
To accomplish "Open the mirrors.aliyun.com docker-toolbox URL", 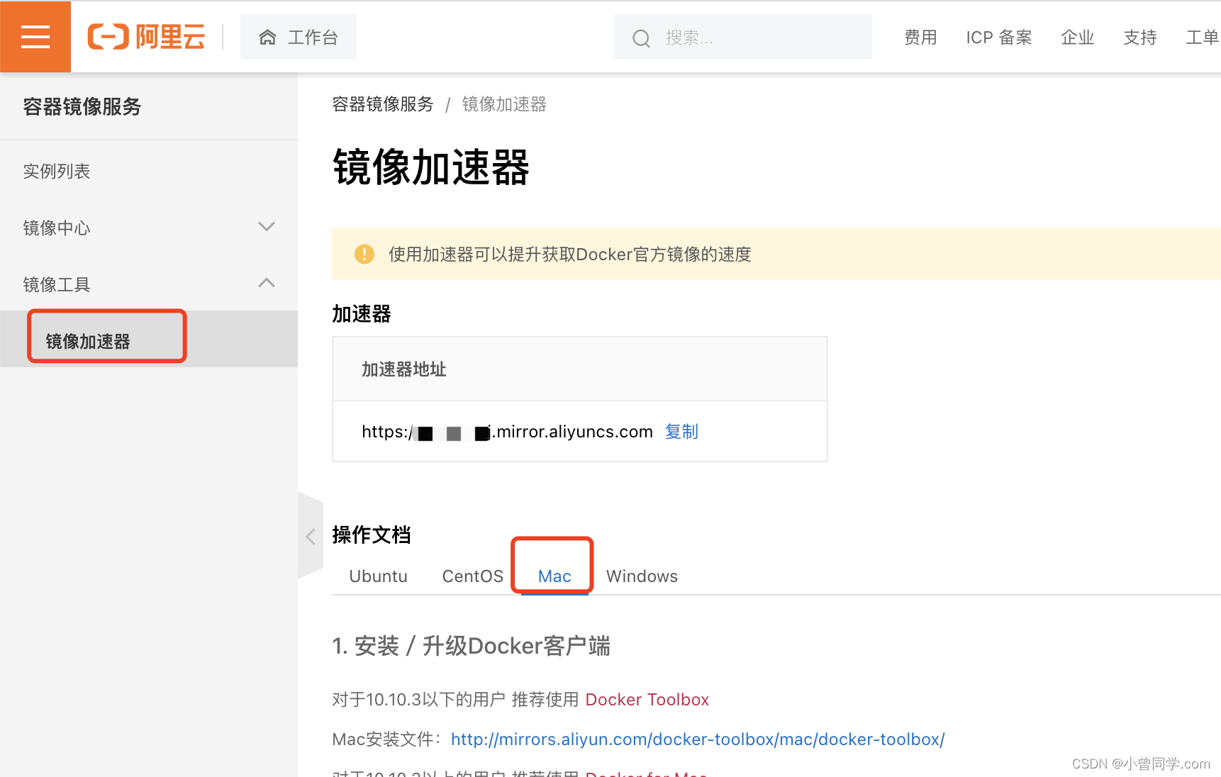I will (x=698, y=739).
